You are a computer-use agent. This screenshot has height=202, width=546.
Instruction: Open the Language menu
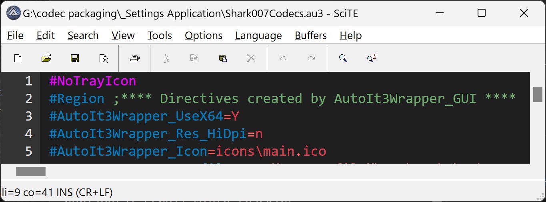point(259,36)
